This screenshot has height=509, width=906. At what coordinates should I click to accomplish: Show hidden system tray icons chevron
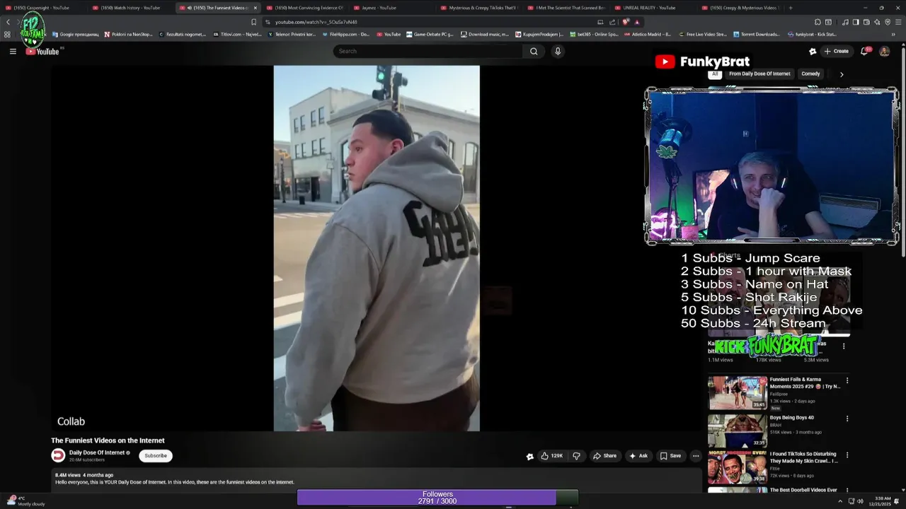coord(840,501)
